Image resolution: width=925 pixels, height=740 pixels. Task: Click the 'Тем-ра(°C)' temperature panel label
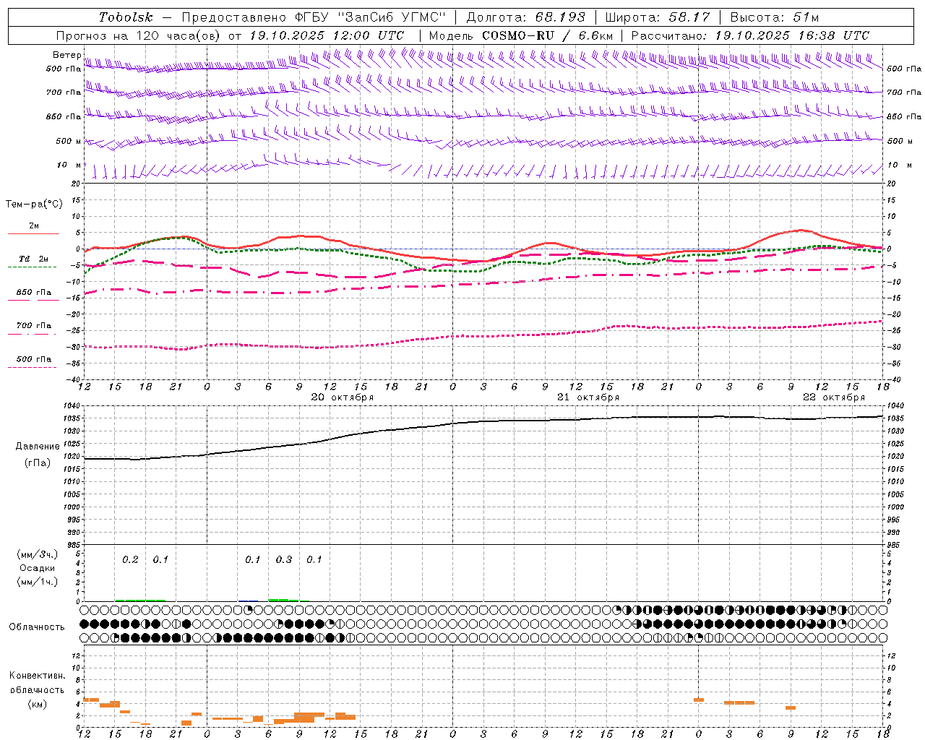pyautogui.click(x=34, y=205)
